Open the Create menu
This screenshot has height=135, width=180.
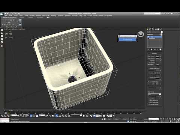(26, 16)
